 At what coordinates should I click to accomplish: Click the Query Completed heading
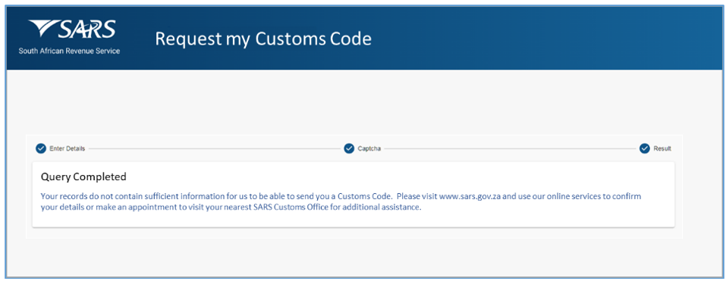coord(83,176)
